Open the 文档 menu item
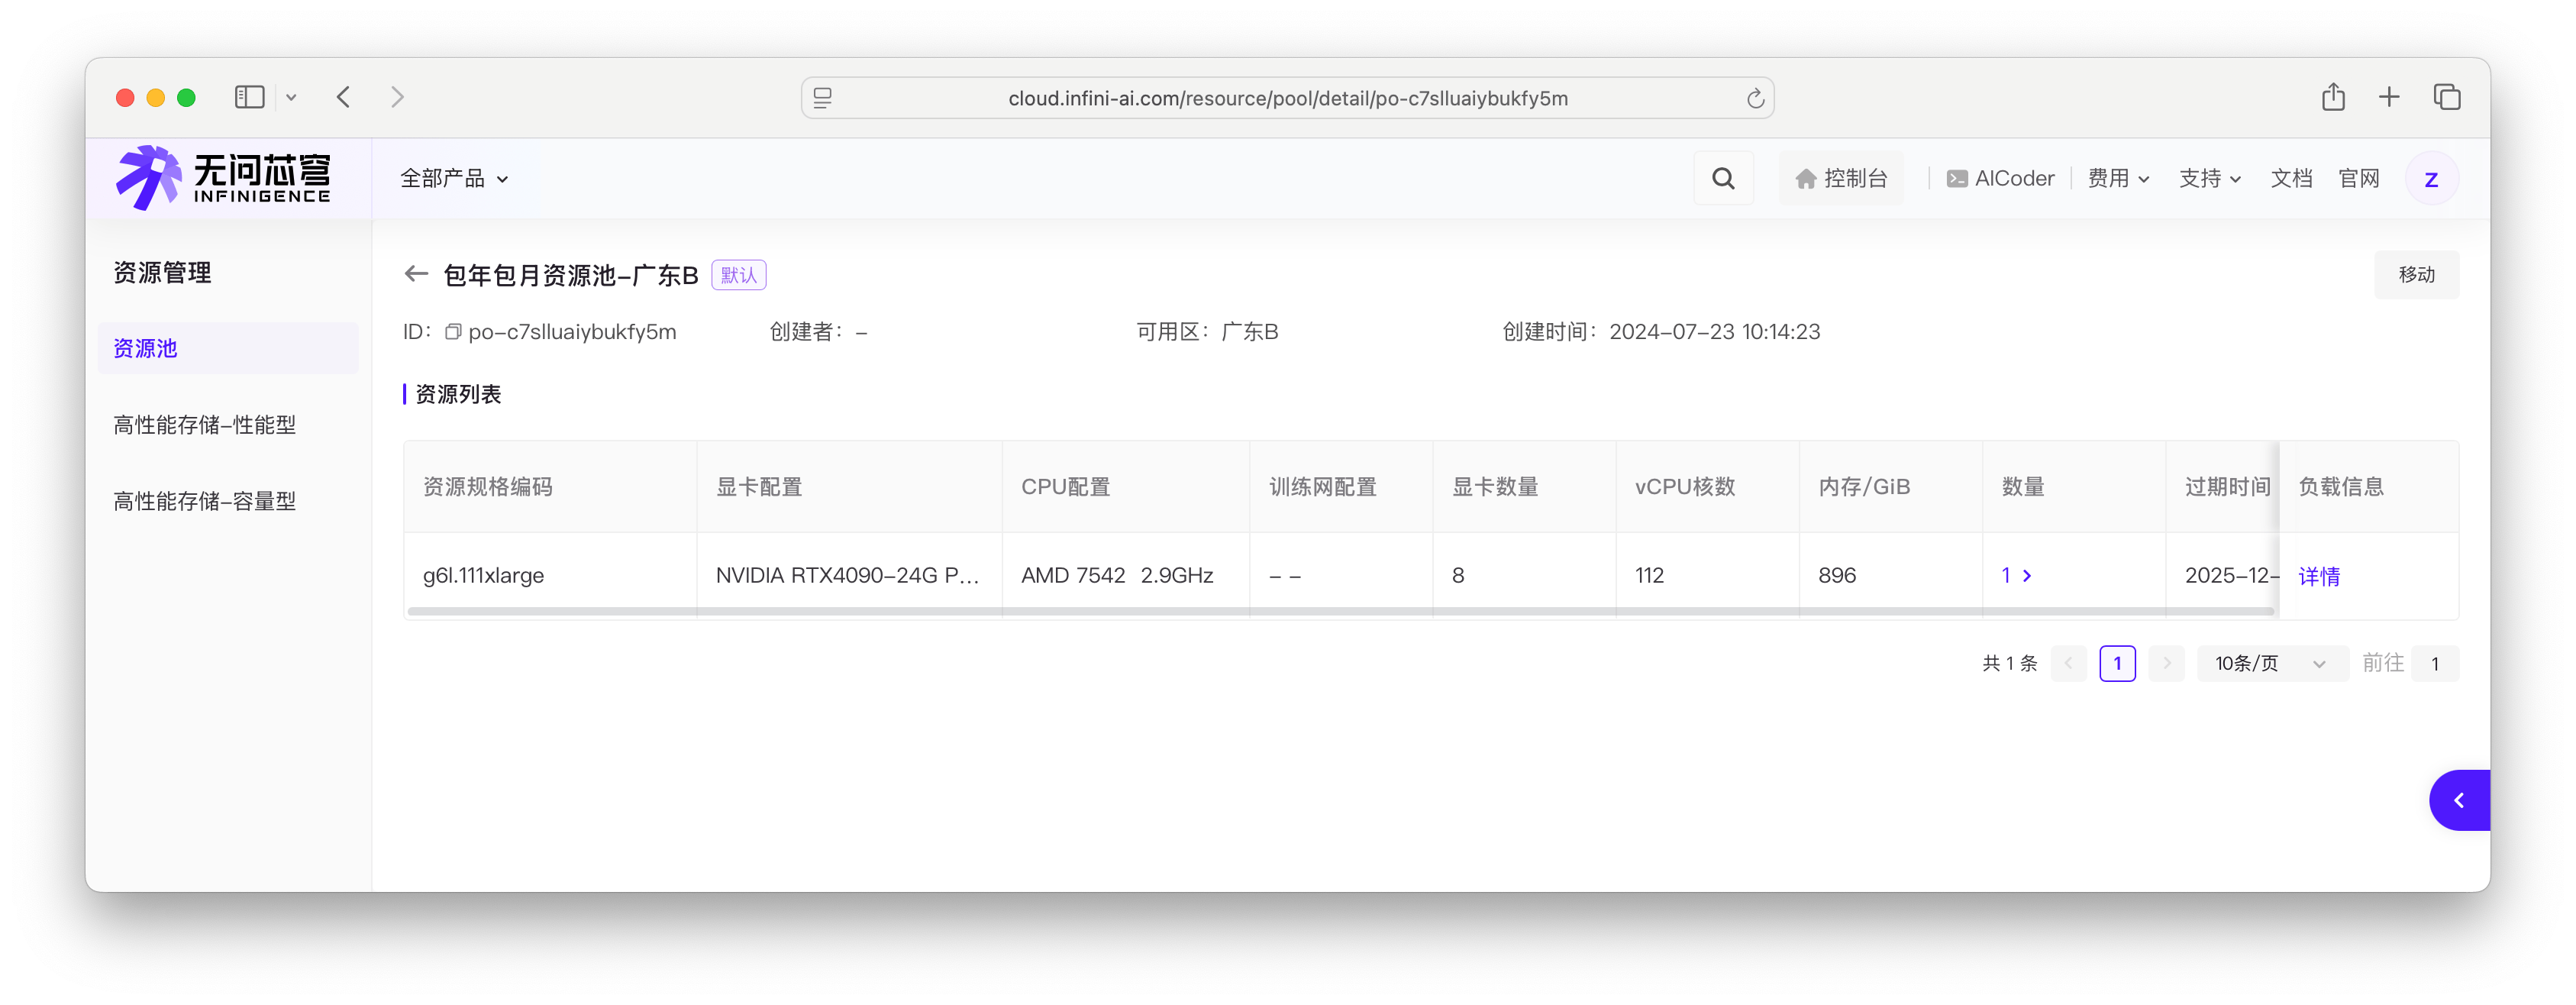Screen dimensions: 2576x1005 (x=2291, y=177)
